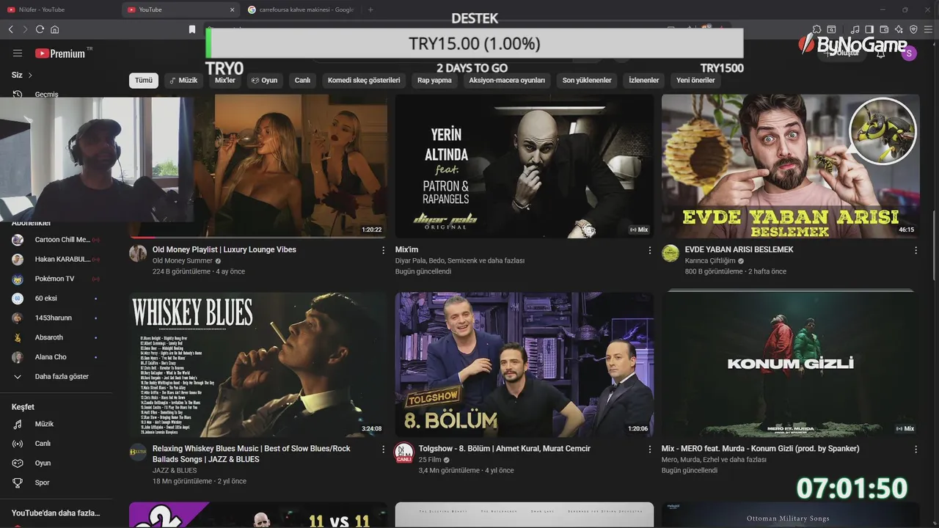This screenshot has height=528, width=939.
Task: Open the purple S account avatar
Action: (x=909, y=53)
